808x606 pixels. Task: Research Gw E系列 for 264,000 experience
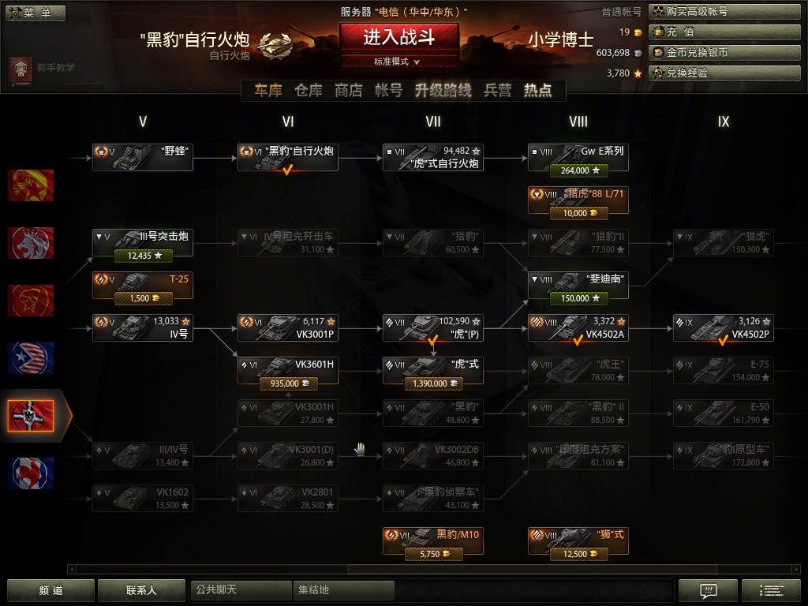coord(578,170)
